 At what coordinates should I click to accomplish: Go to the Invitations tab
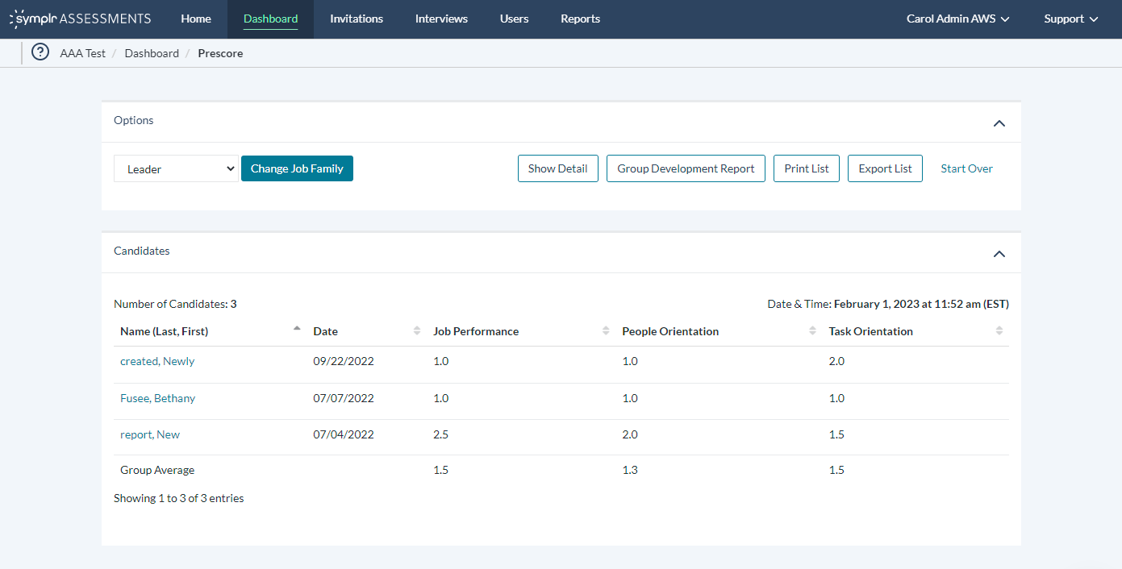point(357,19)
